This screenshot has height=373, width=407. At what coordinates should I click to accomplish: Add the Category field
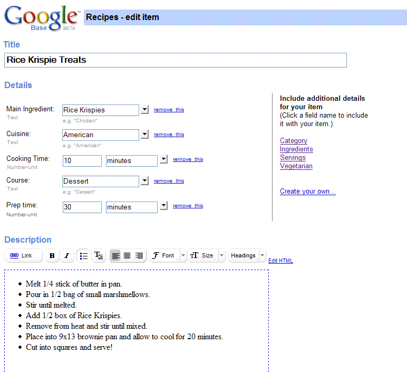tap(294, 140)
